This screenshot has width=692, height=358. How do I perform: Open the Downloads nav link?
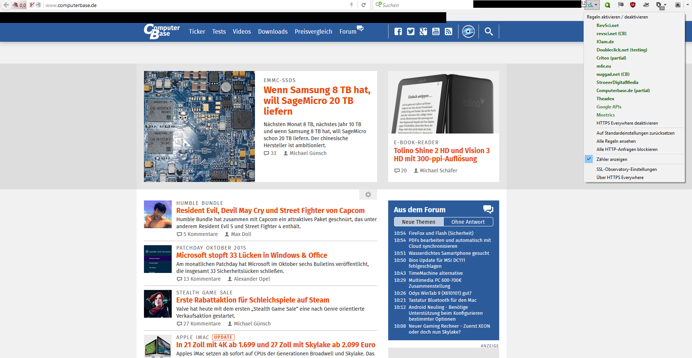[x=273, y=31]
